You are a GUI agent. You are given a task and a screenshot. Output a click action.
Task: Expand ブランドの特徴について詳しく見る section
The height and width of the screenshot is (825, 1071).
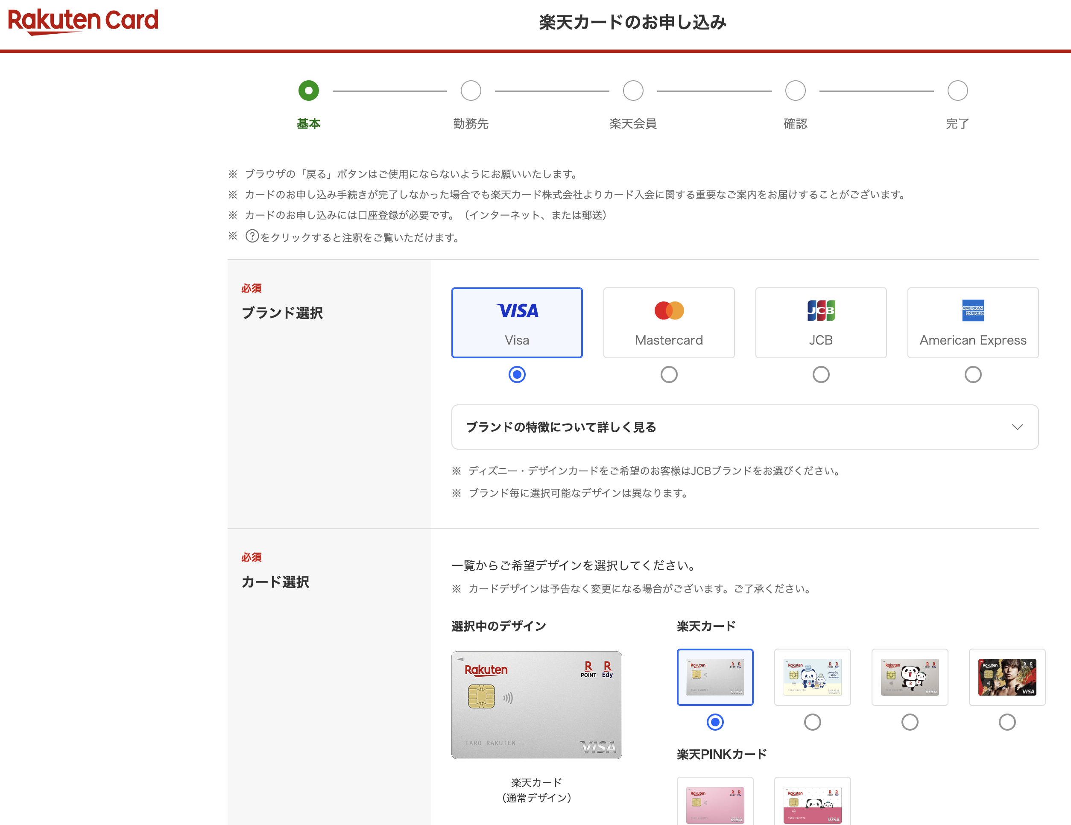(745, 427)
